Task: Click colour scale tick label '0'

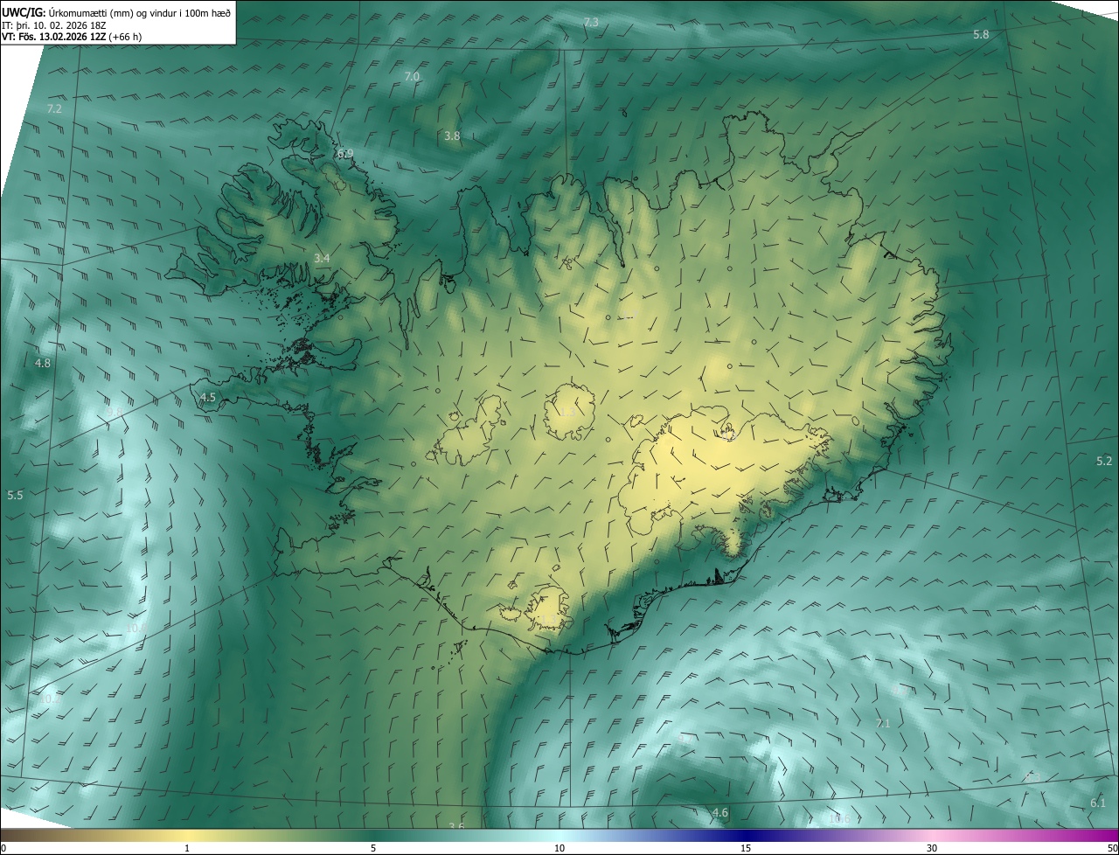Action: pos(3,848)
